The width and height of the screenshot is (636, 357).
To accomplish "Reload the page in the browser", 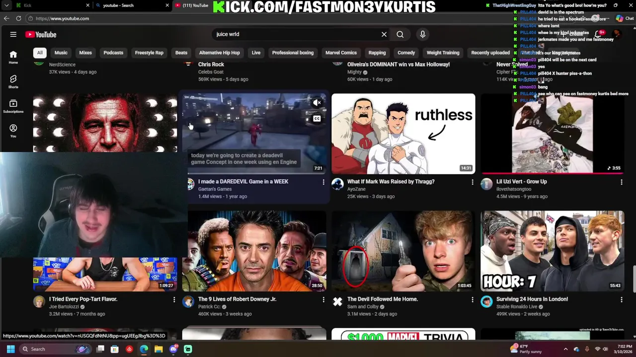I will point(18,18).
